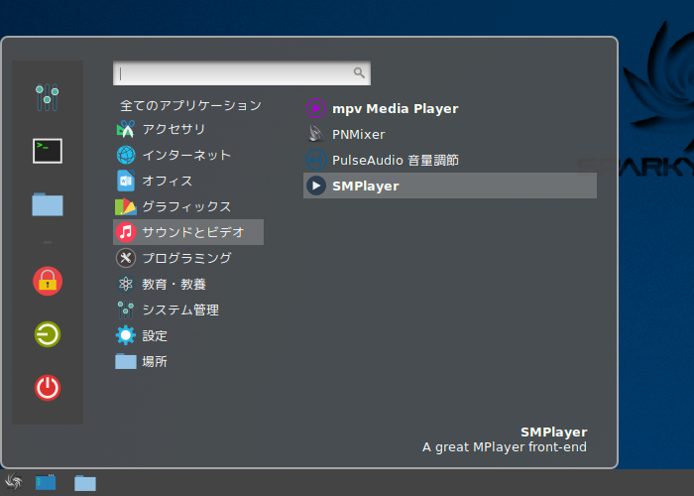Open the 設定 category label
The width and height of the screenshot is (694, 496).
155,335
